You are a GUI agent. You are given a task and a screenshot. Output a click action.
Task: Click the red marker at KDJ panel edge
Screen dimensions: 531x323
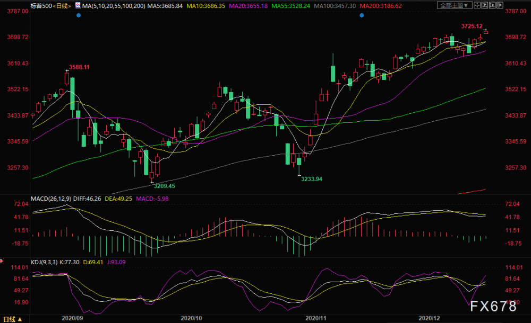pyautogui.click(x=2, y=261)
